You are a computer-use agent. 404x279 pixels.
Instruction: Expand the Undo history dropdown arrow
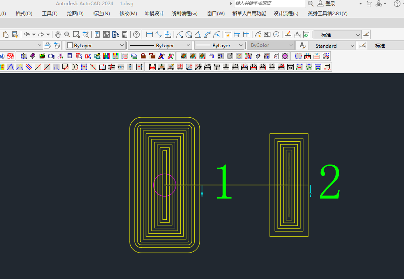tap(34, 34)
